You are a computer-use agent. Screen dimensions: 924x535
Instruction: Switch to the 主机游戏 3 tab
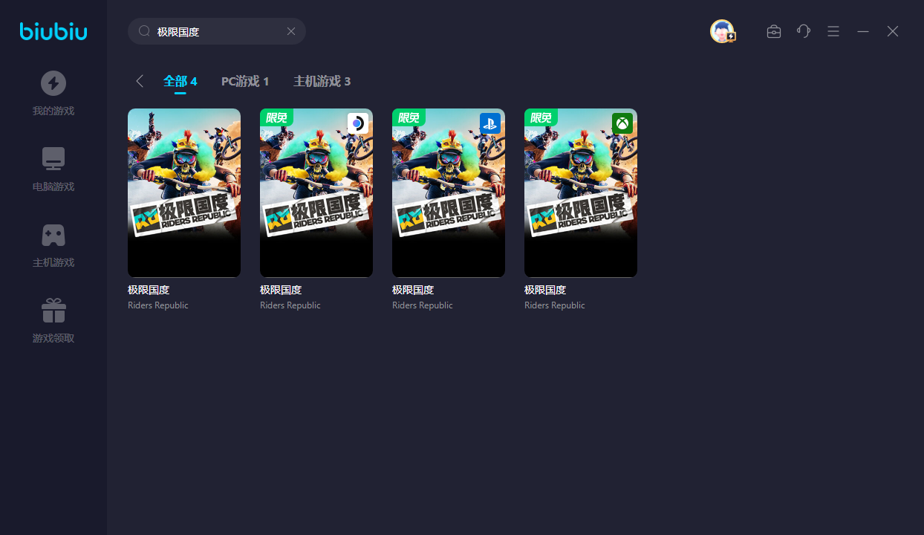[x=322, y=81]
